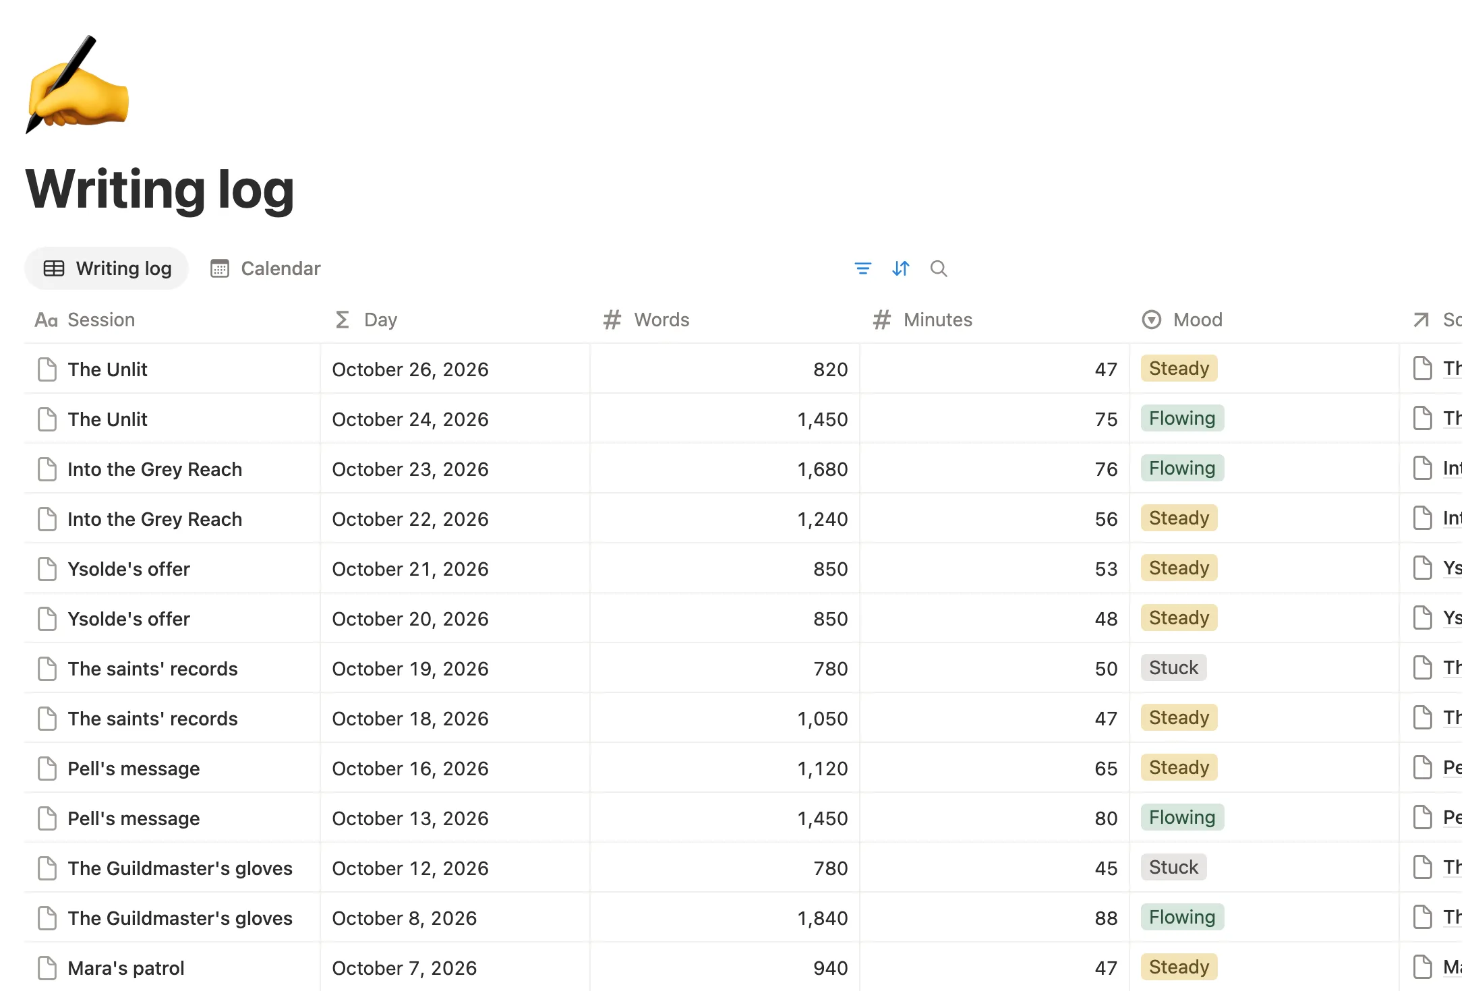Image resolution: width=1470 pixels, height=991 pixels.
Task: Click the search magnifier icon
Action: 938,268
